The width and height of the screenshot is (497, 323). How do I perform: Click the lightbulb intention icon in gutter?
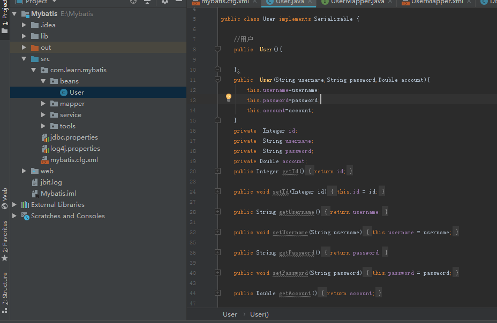pos(229,97)
